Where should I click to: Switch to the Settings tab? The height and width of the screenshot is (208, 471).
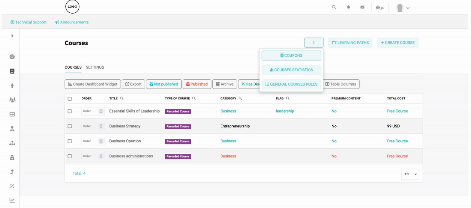(95, 67)
